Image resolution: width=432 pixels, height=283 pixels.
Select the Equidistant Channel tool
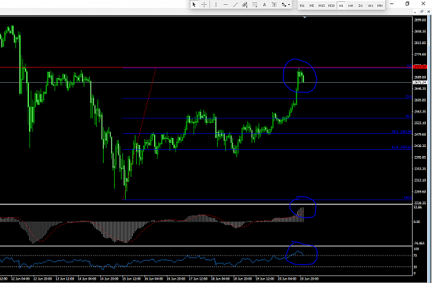[x=245, y=5]
